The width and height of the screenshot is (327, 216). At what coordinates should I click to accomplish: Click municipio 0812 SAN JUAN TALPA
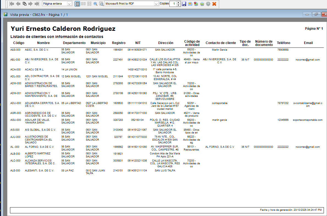pyautogui.click(x=95, y=172)
